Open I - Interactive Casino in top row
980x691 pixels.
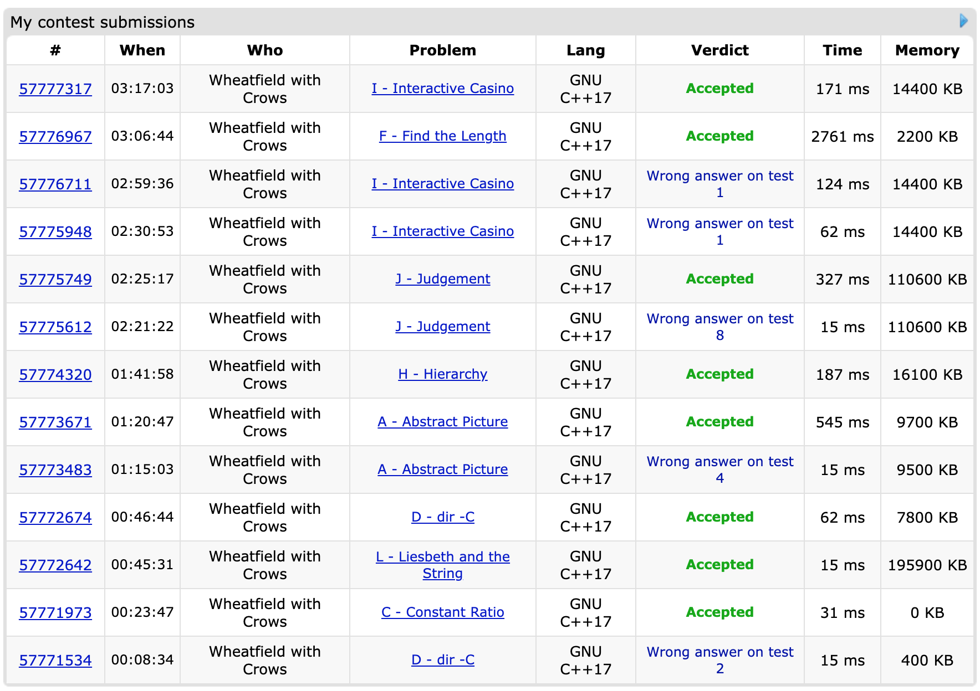point(442,89)
